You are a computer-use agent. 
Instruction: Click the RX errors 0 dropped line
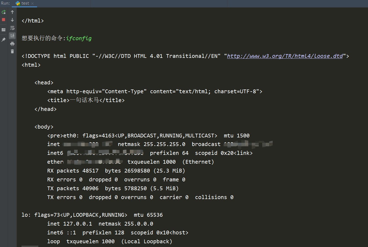pos(116,179)
